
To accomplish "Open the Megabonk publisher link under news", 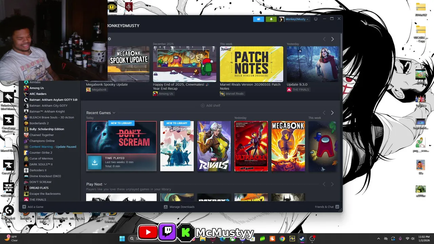I will coord(96,90).
